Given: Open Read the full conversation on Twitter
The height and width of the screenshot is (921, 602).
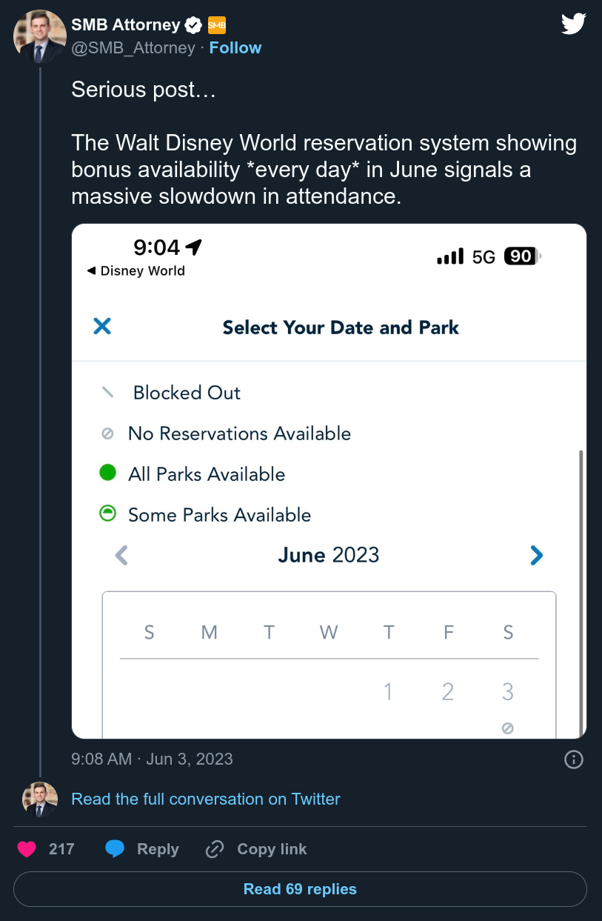Looking at the screenshot, I should coord(206,799).
